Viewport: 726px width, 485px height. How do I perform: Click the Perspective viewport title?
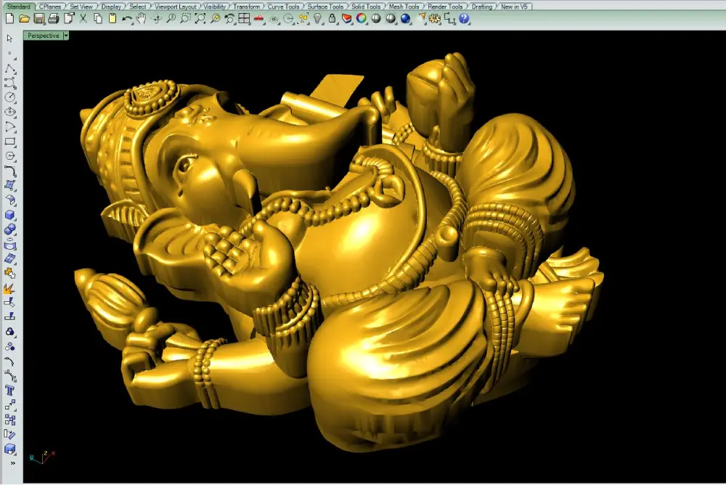click(x=43, y=36)
